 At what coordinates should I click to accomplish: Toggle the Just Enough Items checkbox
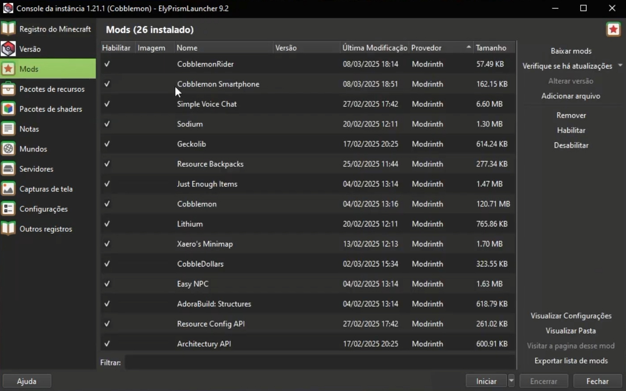click(x=107, y=184)
